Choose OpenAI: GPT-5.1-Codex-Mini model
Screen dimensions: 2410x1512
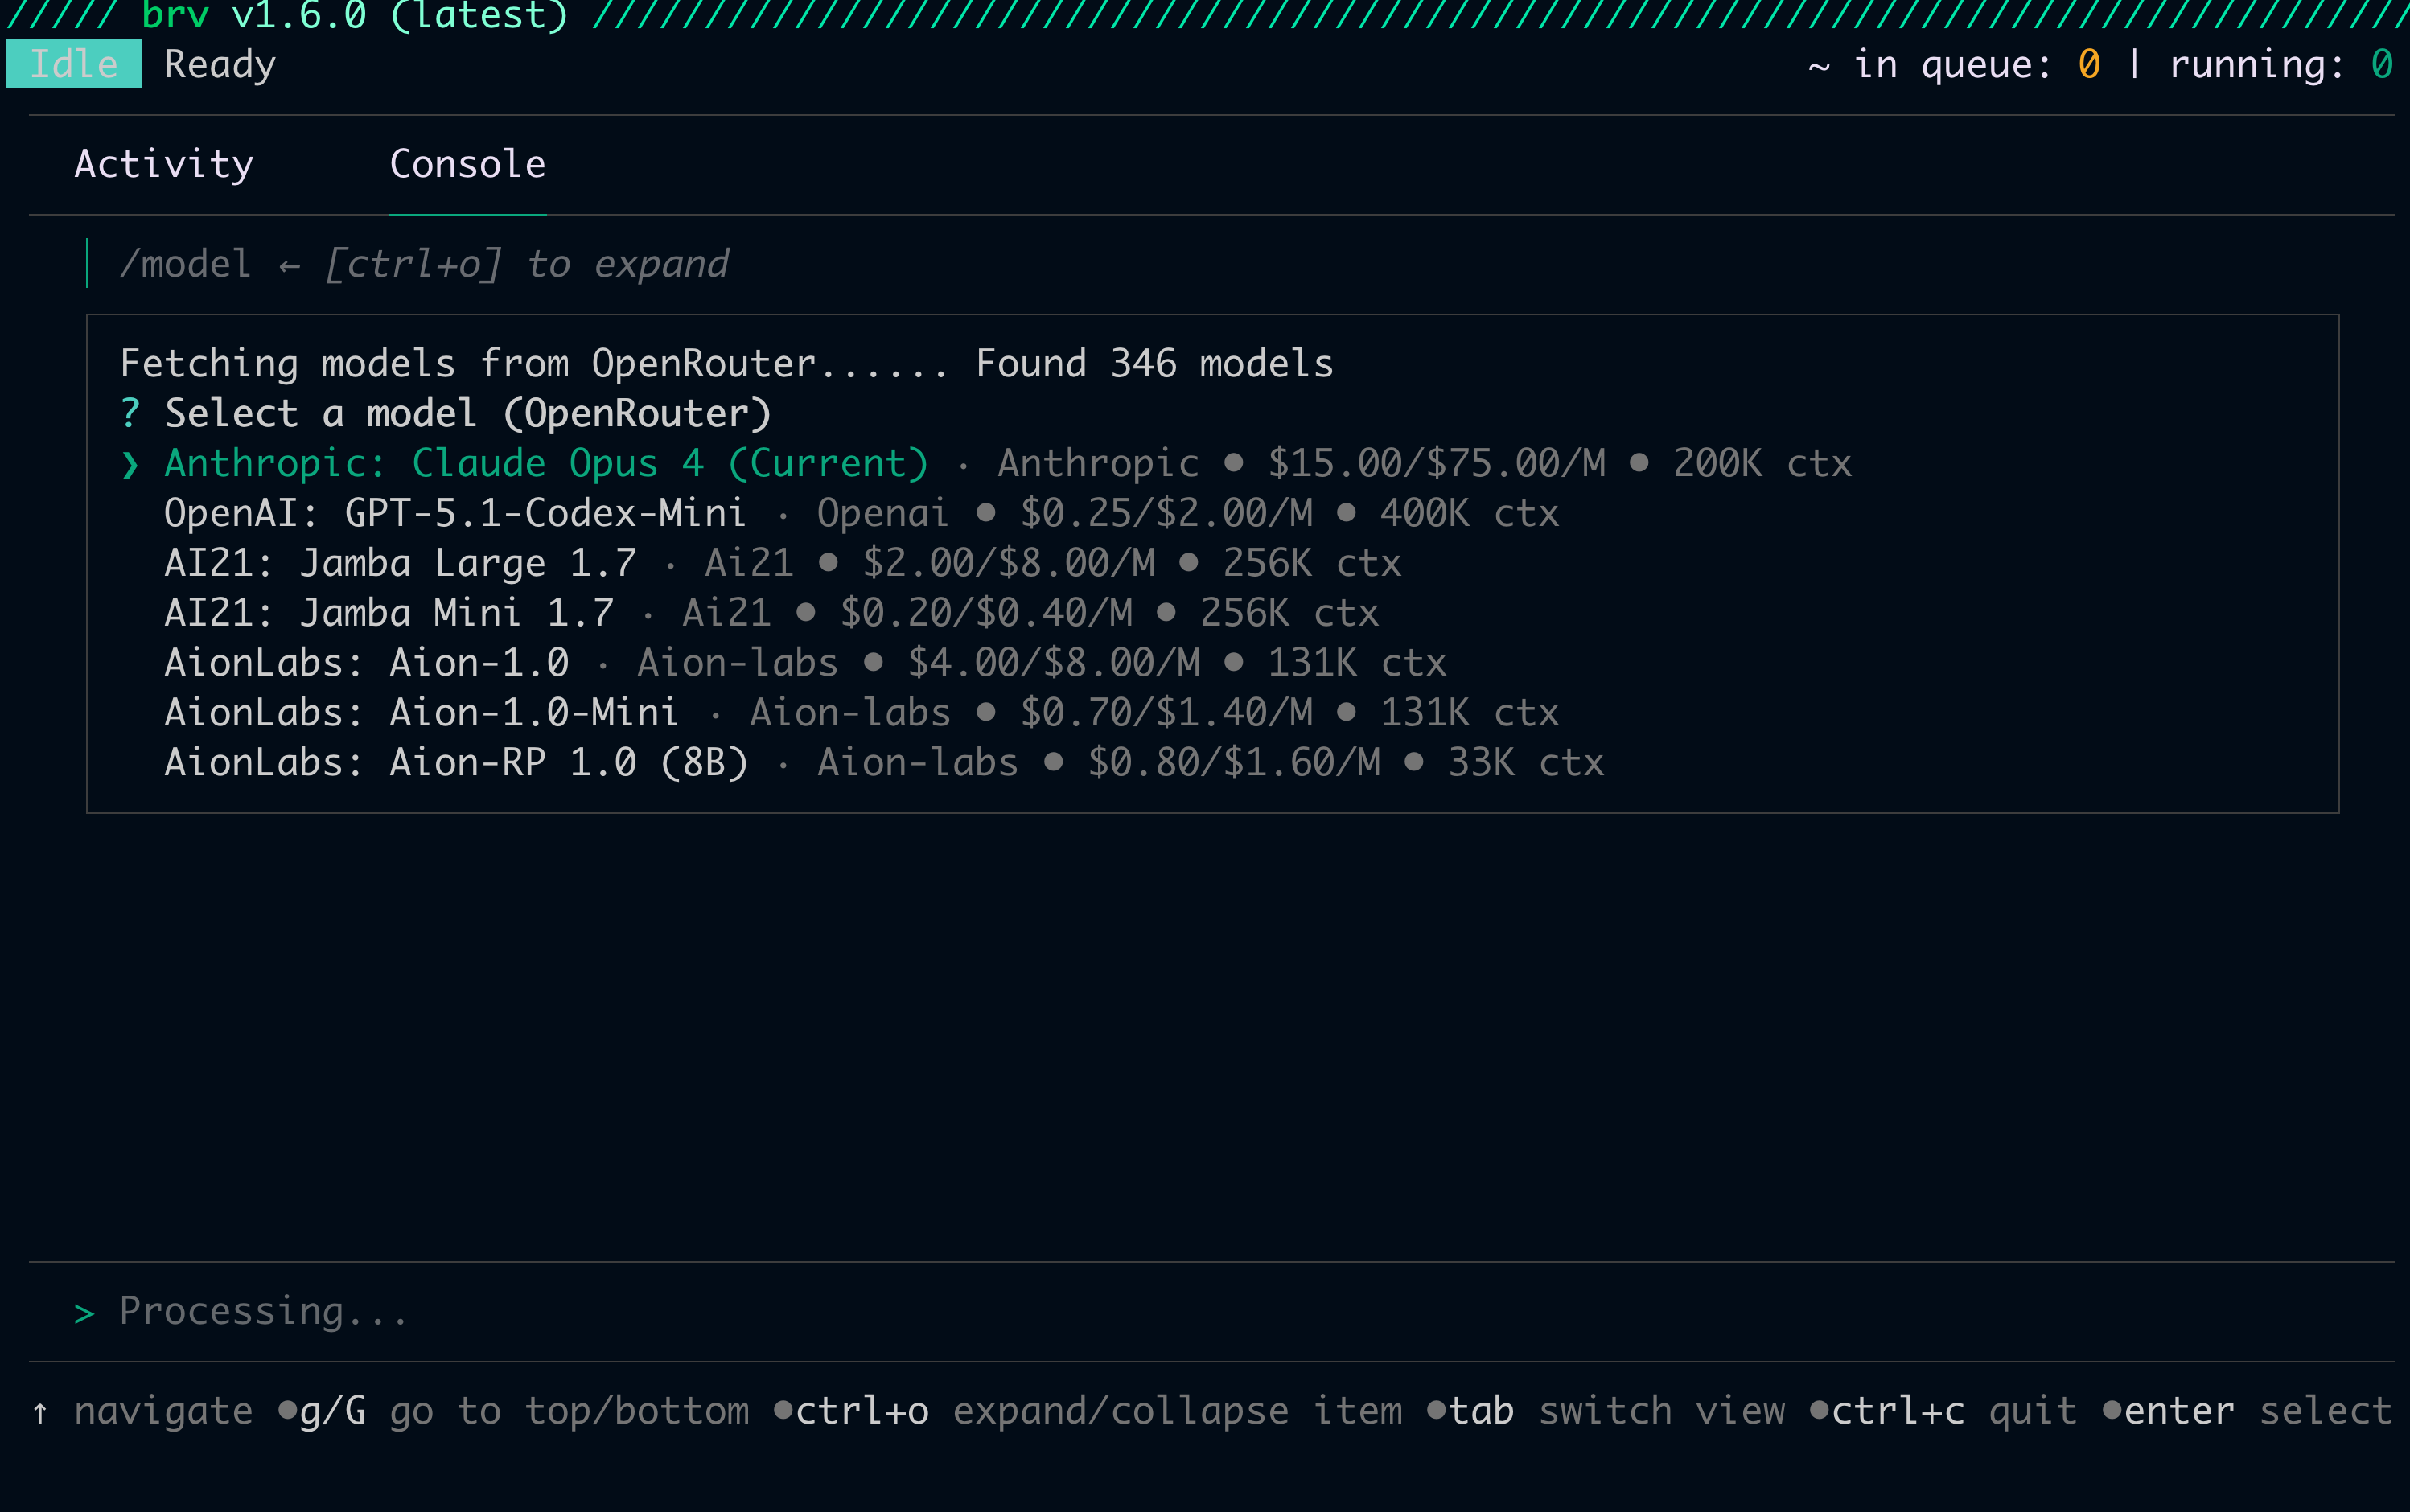coord(455,513)
